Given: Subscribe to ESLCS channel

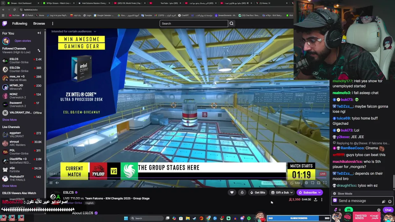Looking at the screenshot, I should pos(310,192).
